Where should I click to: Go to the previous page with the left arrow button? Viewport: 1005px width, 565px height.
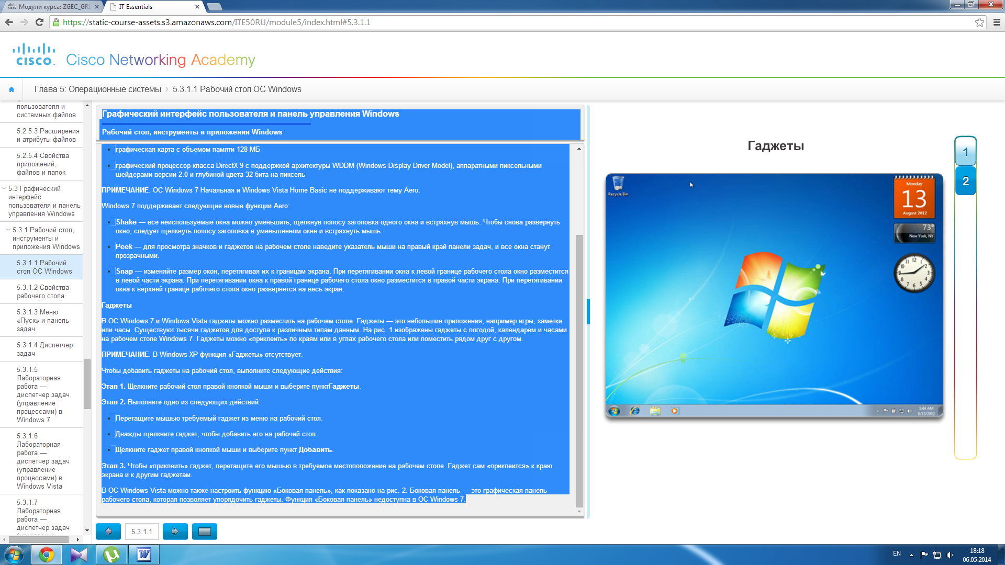(x=108, y=532)
